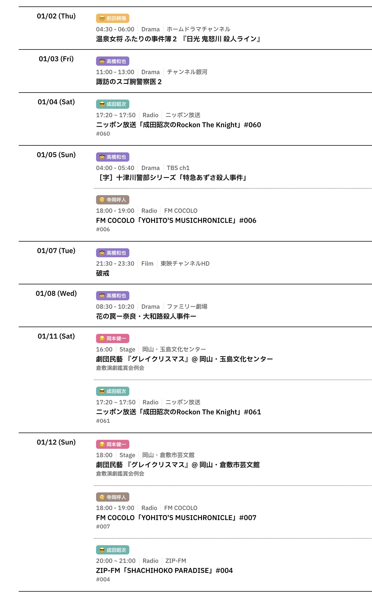Click the emoji on the 寺岡呼人 badge above MUSICHRONICLE #006

[x=102, y=200]
